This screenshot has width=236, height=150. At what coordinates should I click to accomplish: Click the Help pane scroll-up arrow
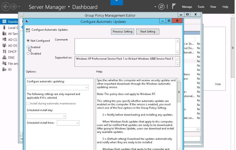click(179, 80)
